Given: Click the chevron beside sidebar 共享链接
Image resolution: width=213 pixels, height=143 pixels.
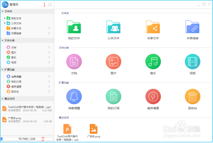Looking at the screenshot, I should pyautogui.click(x=49, y=33).
